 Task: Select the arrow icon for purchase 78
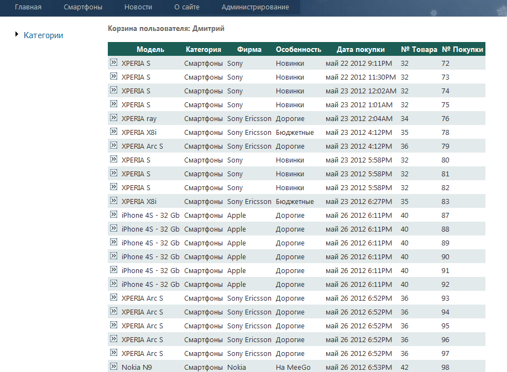click(x=113, y=132)
